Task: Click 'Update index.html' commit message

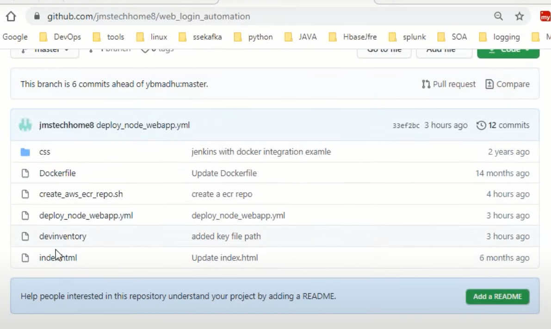Action: tap(224, 258)
